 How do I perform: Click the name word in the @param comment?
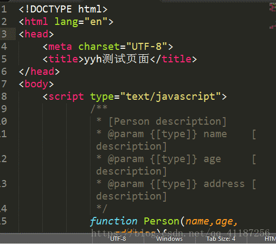pos(215,134)
